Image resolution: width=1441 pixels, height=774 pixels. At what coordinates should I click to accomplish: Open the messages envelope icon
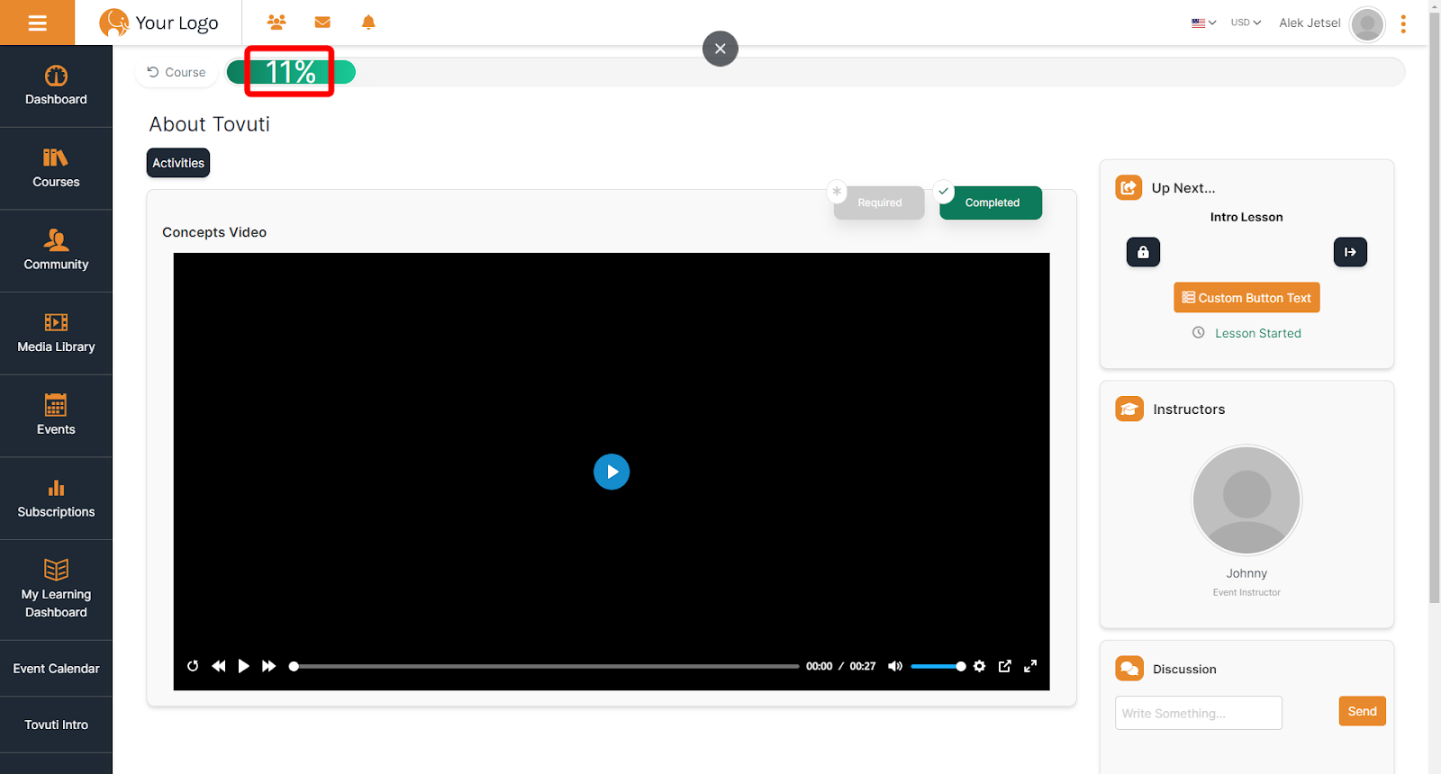pyautogui.click(x=322, y=22)
